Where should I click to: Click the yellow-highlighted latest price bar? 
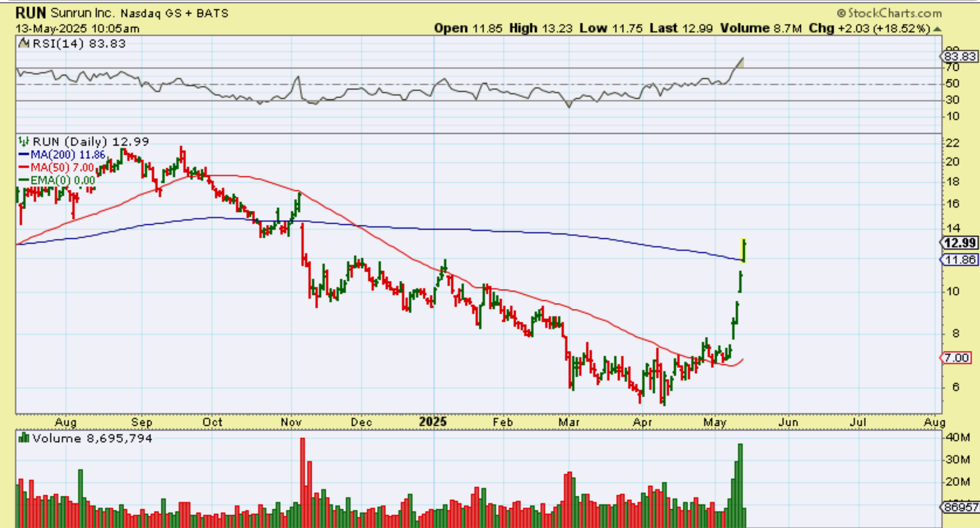[x=744, y=250]
